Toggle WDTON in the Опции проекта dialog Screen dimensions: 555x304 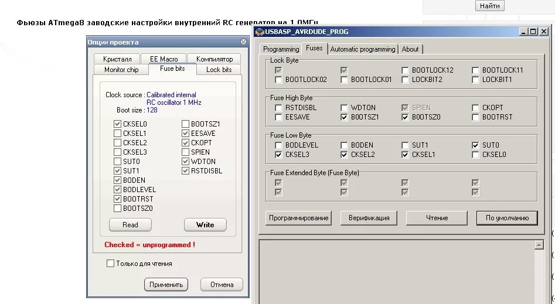[185, 162]
